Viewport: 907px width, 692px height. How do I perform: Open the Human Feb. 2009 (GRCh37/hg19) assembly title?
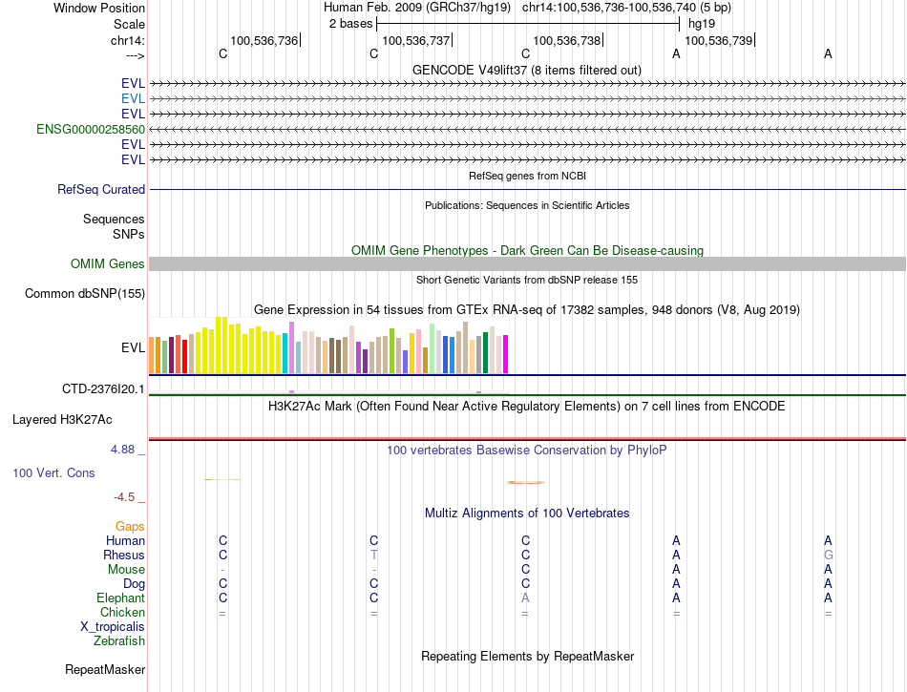tap(417, 8)
